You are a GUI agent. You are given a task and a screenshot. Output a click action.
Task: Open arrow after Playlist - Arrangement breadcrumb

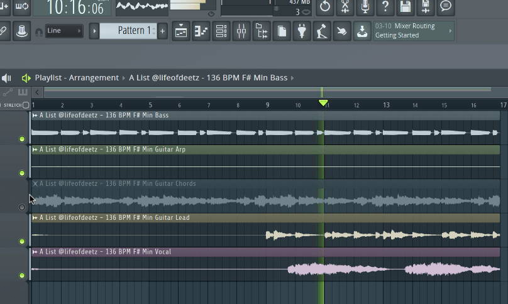[x=123, y=78]
